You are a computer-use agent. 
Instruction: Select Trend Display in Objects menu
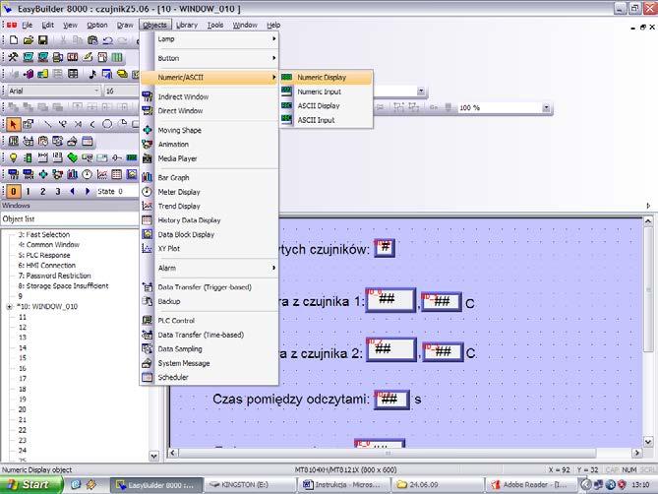209,206
